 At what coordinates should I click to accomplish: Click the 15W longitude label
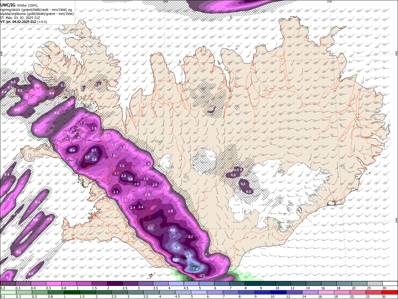click(330, 2)
